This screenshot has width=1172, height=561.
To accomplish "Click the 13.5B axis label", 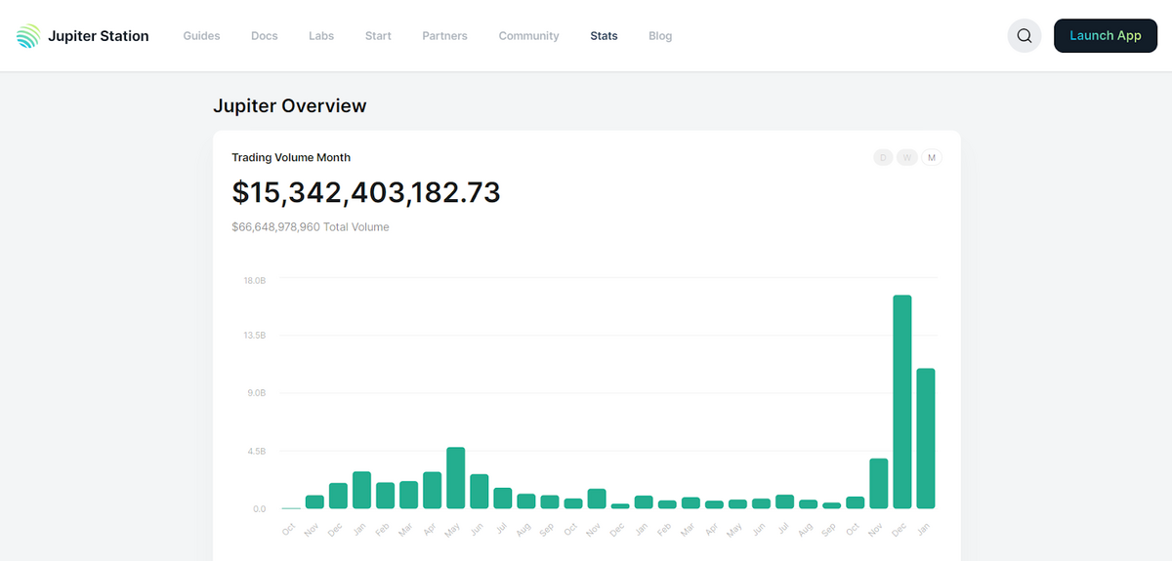I will point(255,336).
